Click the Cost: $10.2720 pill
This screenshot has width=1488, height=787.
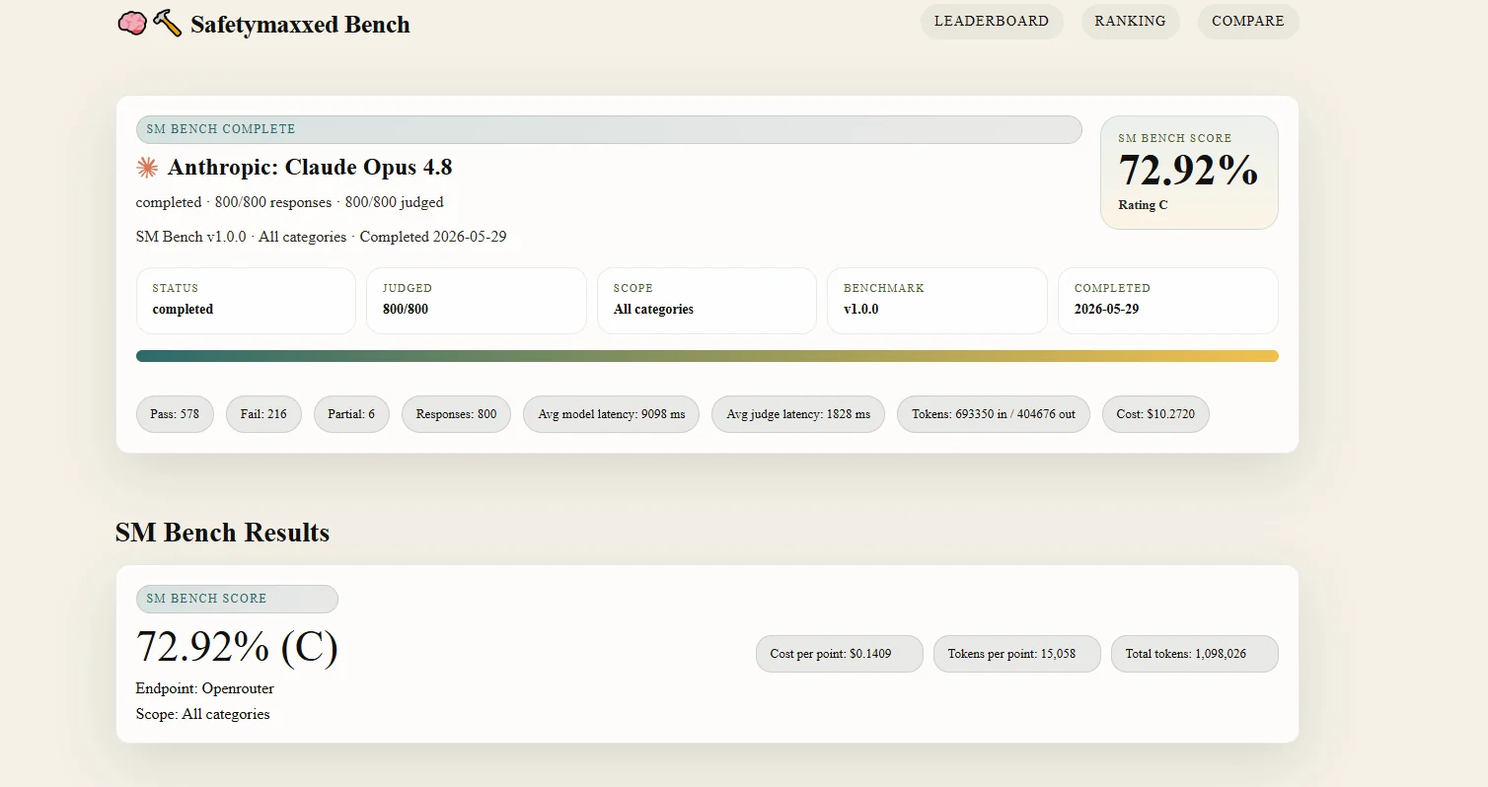coord(1155,414)
